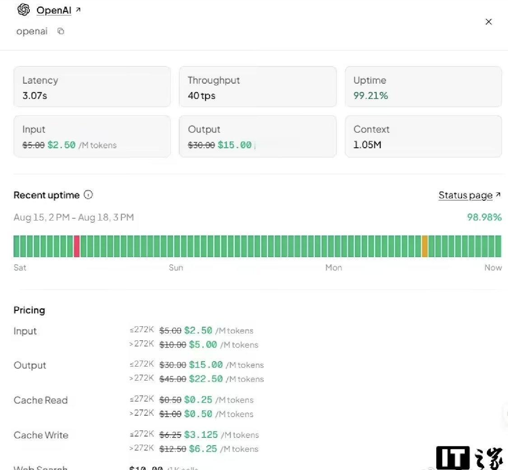Screen dimensions: 508x470
Task: Click the $3.125 Cache Write price
Action: coord(201,434)
